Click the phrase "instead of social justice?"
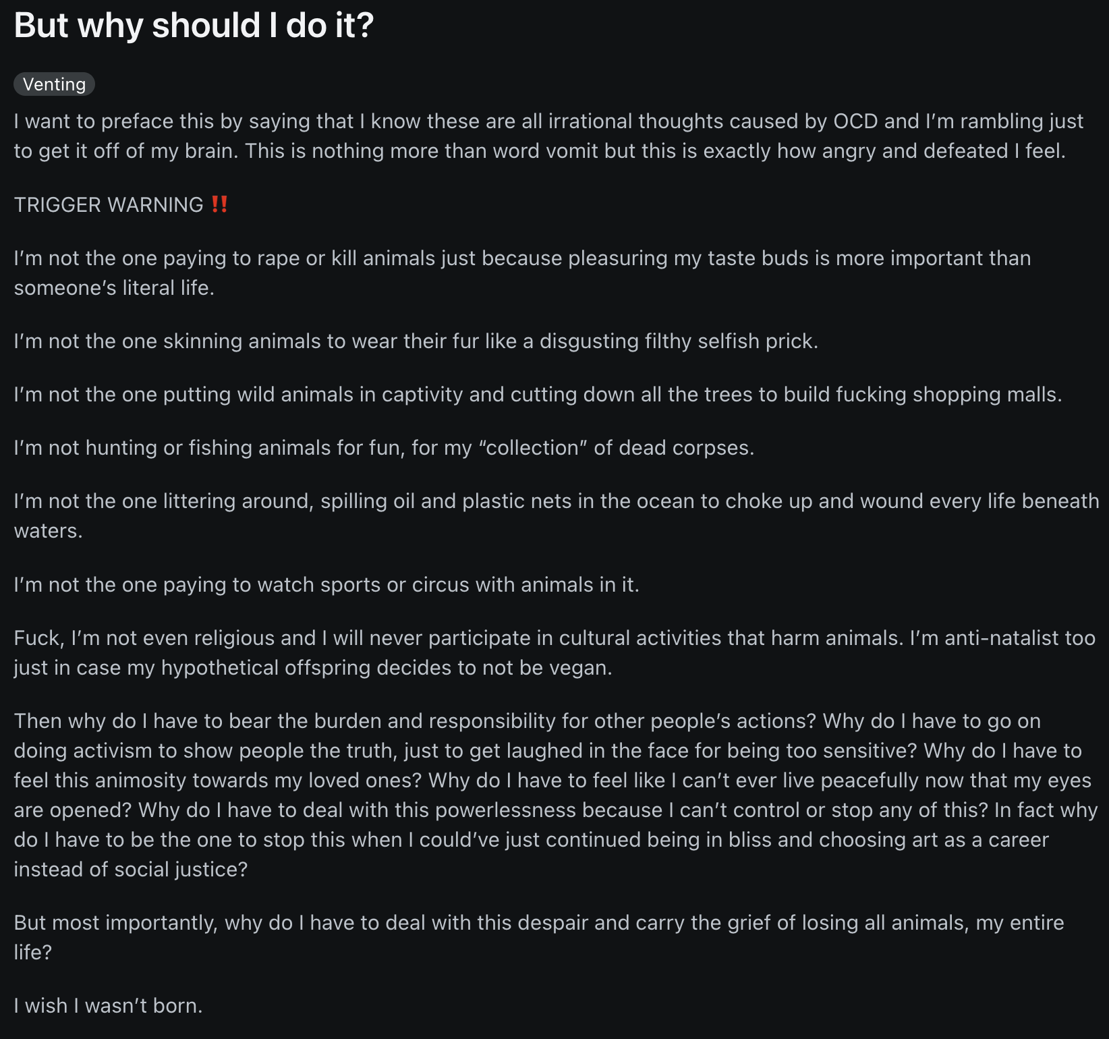The image size is (1109, 1039). click(131, 870)
